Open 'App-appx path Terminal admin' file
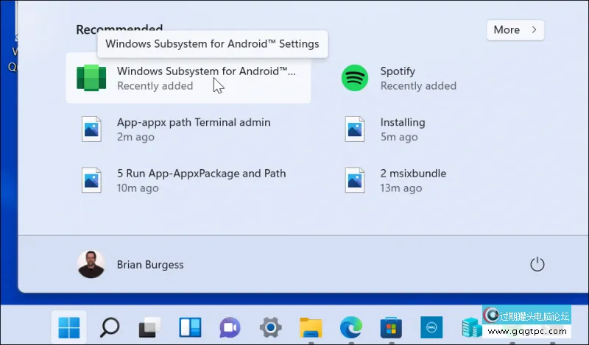The width and height of the screenshot is (589, 345). 193,129
